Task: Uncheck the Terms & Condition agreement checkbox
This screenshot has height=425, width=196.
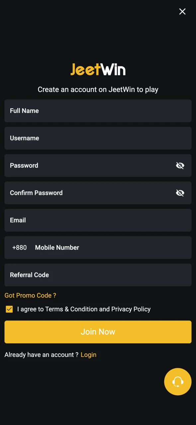Action: point(9,309)
